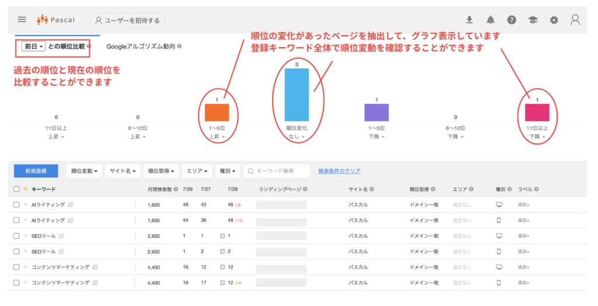Open the graduation cap learning icon
This screenshot has width=598, height=306.
point(533,20)
